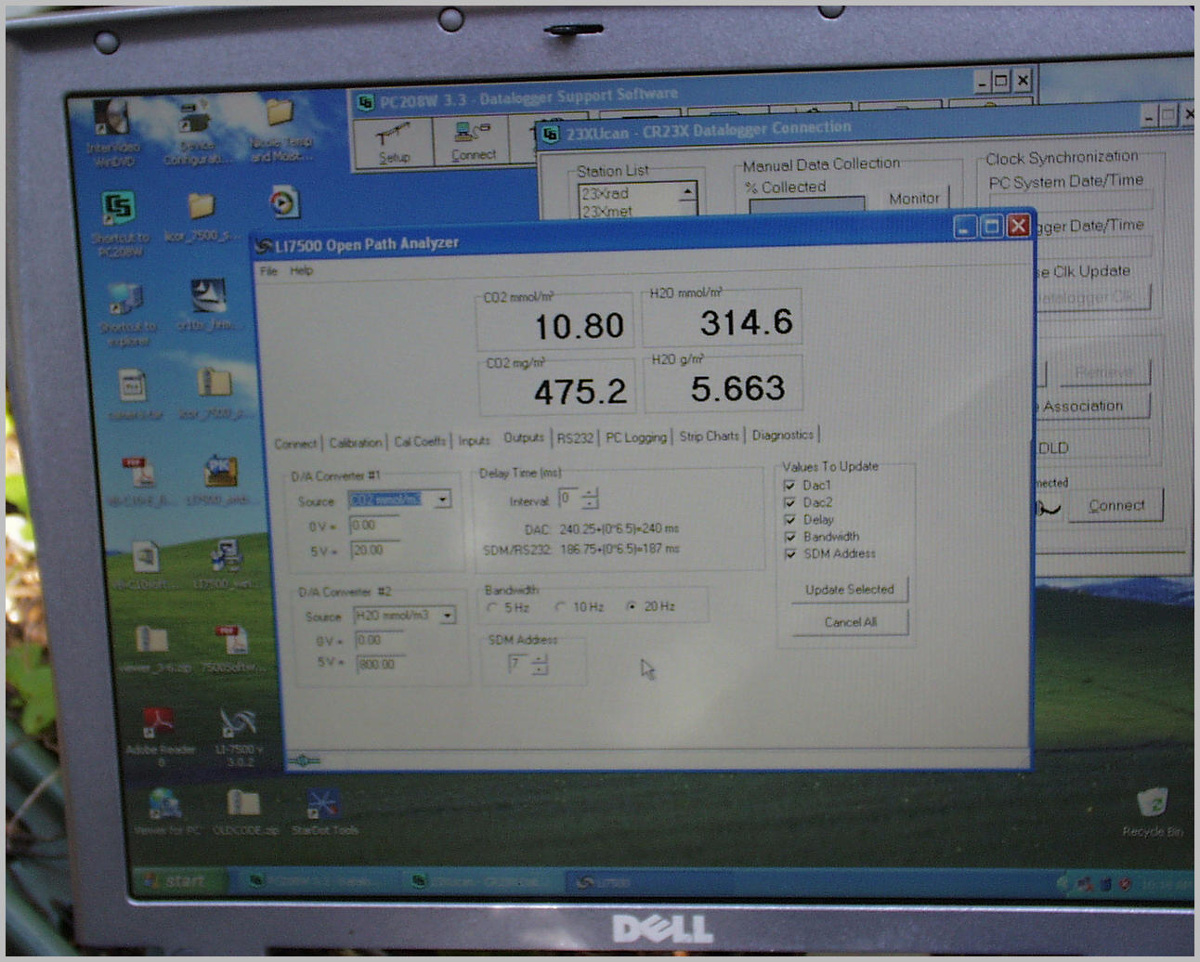Toggle the Bandwidth checkbox
This screenshot has width=1200, height=962.
click(790, 537)
